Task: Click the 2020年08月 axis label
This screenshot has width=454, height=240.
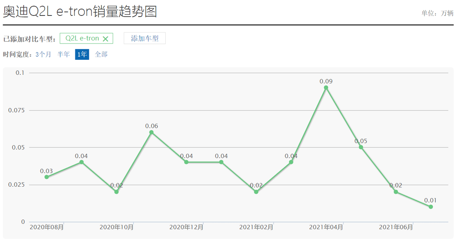Action: click(47, 227)
